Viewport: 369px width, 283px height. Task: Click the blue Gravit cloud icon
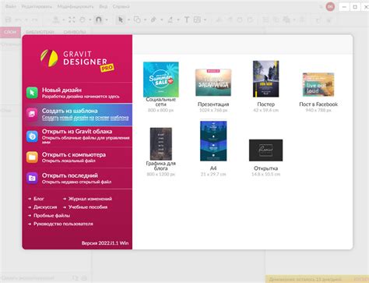[32, 136]
